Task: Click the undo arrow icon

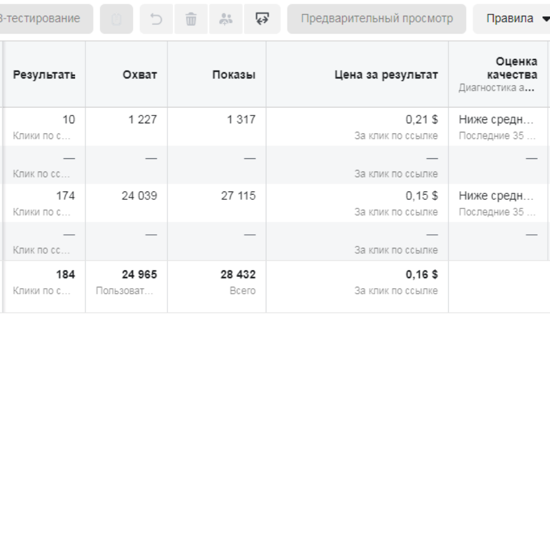Action: click(x=156, y=19)
